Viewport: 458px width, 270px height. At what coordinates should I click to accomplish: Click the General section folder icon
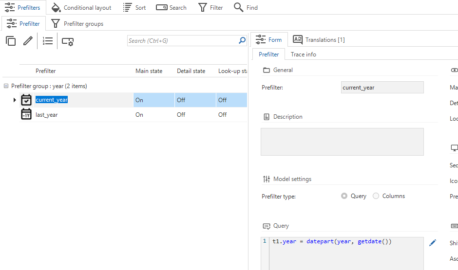click(267, 70)
